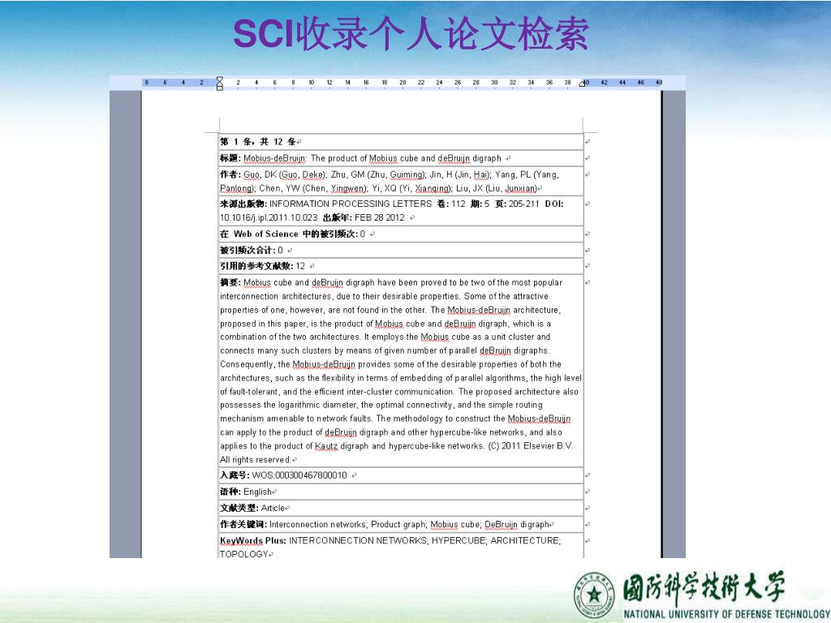Click the 作者 row starting with Guo, DK
Viewport: 831px width, 623px height.
click(x=401, y=181)
